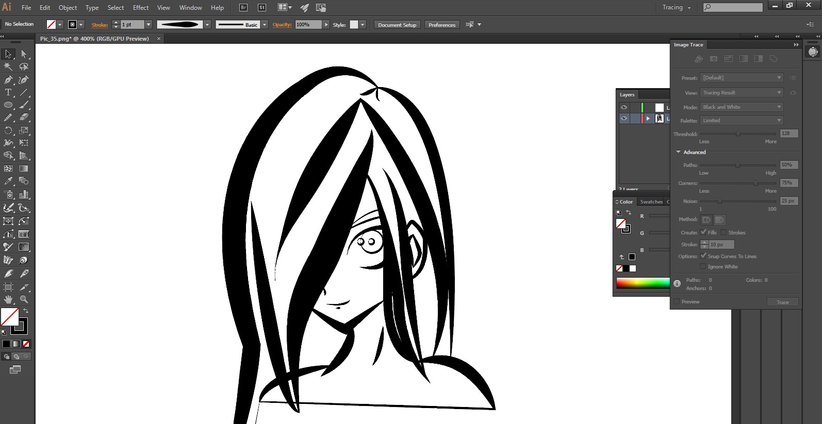Screen dimensions: 822x424
Task: Choose the Lasso tool
Action: [x=24, y=66]
